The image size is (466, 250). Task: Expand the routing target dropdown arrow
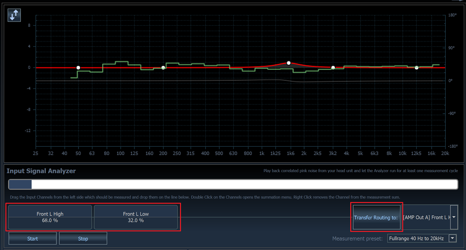coord(454,217)
